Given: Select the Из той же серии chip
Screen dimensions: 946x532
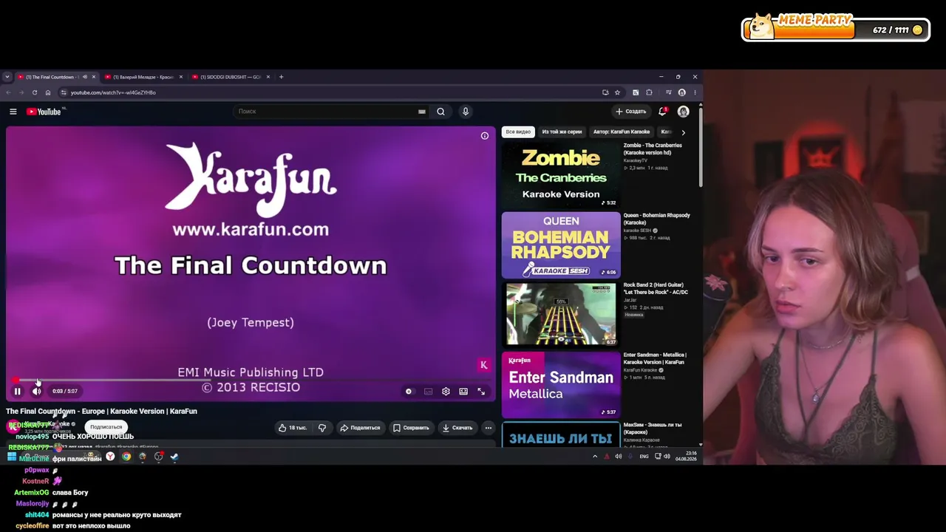Looking at the screenshot, I should coord(562,132).
